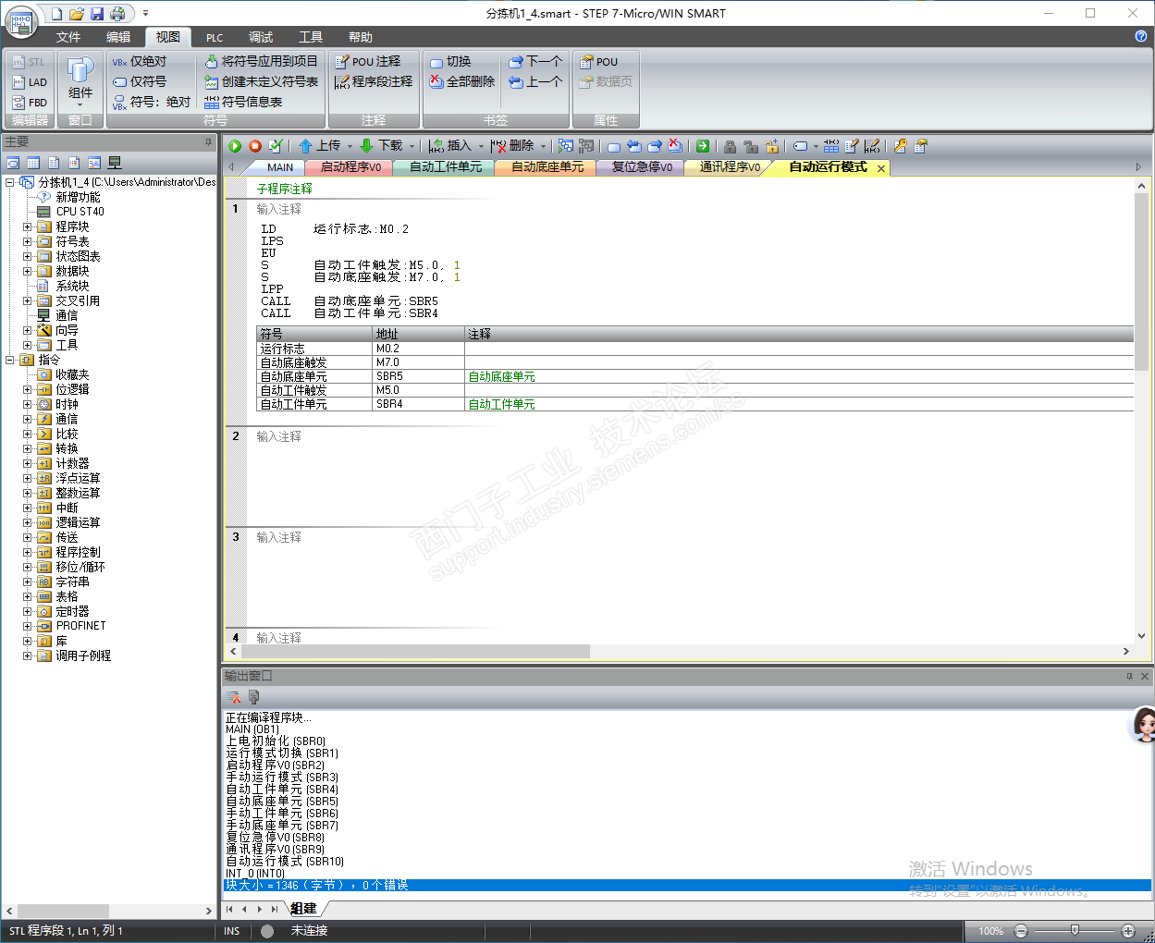Click the green Run PLC icon

235,146
